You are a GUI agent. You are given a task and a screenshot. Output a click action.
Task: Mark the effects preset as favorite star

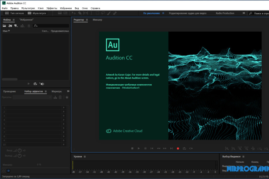[x=67, y=97]
